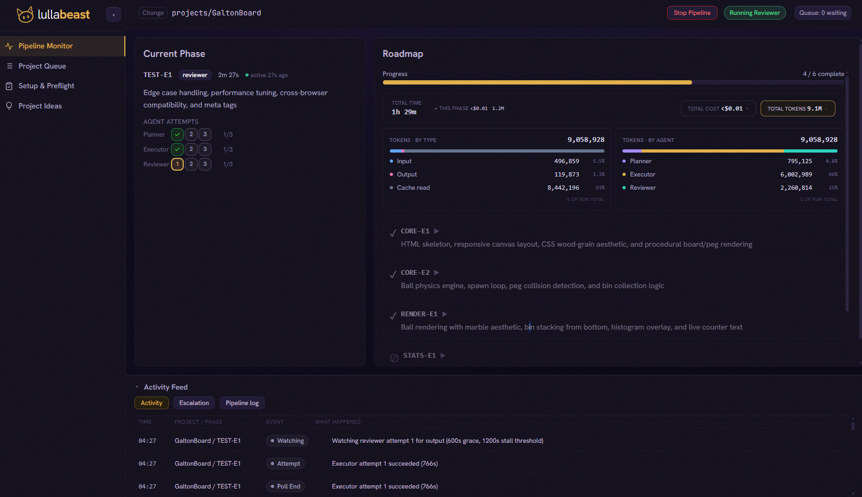Click the reviewer role badge

(195, 75)
